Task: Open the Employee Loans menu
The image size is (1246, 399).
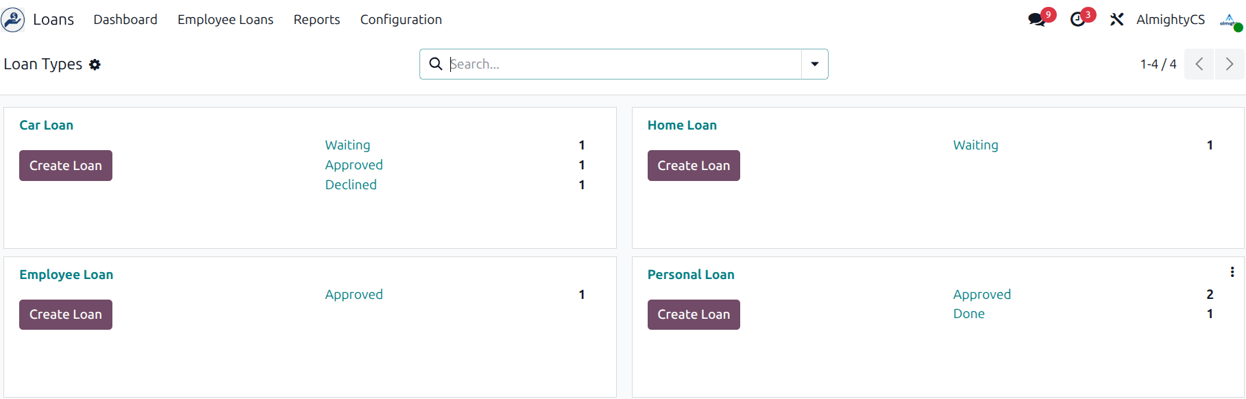Action: pos(225,20)
